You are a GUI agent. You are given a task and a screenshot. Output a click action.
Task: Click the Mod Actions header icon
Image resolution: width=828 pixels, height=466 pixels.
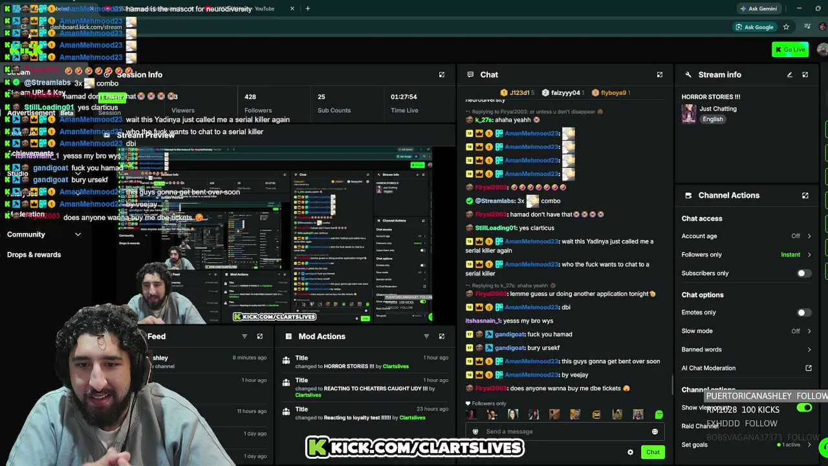tap(288, 336)
